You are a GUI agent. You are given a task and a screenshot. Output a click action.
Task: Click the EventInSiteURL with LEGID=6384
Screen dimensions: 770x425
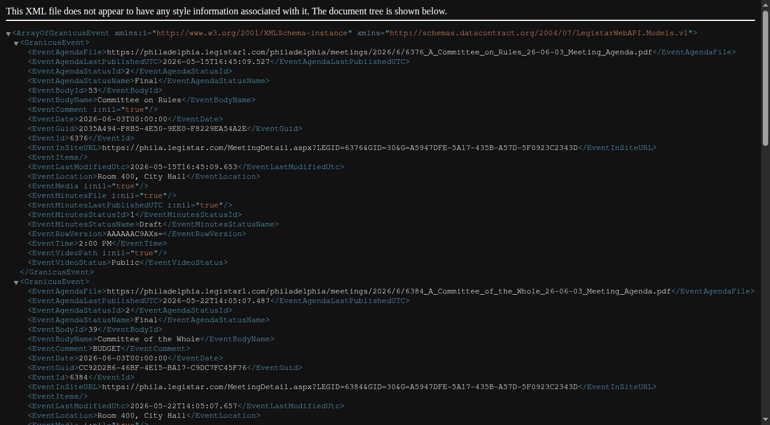340,387
